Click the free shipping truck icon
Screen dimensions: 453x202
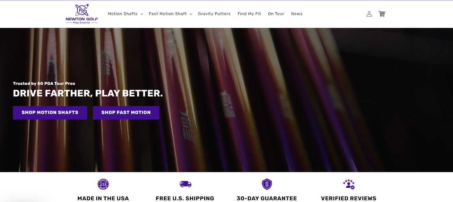[185, 184]
